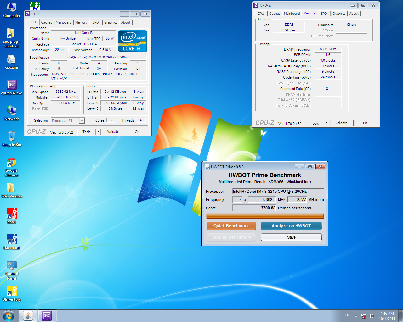403x322 pixels.
Task: Click the network tray icon
Action: [364, 316]
